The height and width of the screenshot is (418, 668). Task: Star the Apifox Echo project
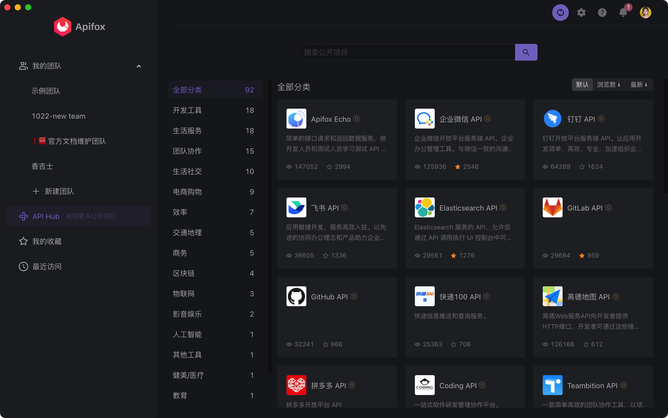tap(329, 167)
